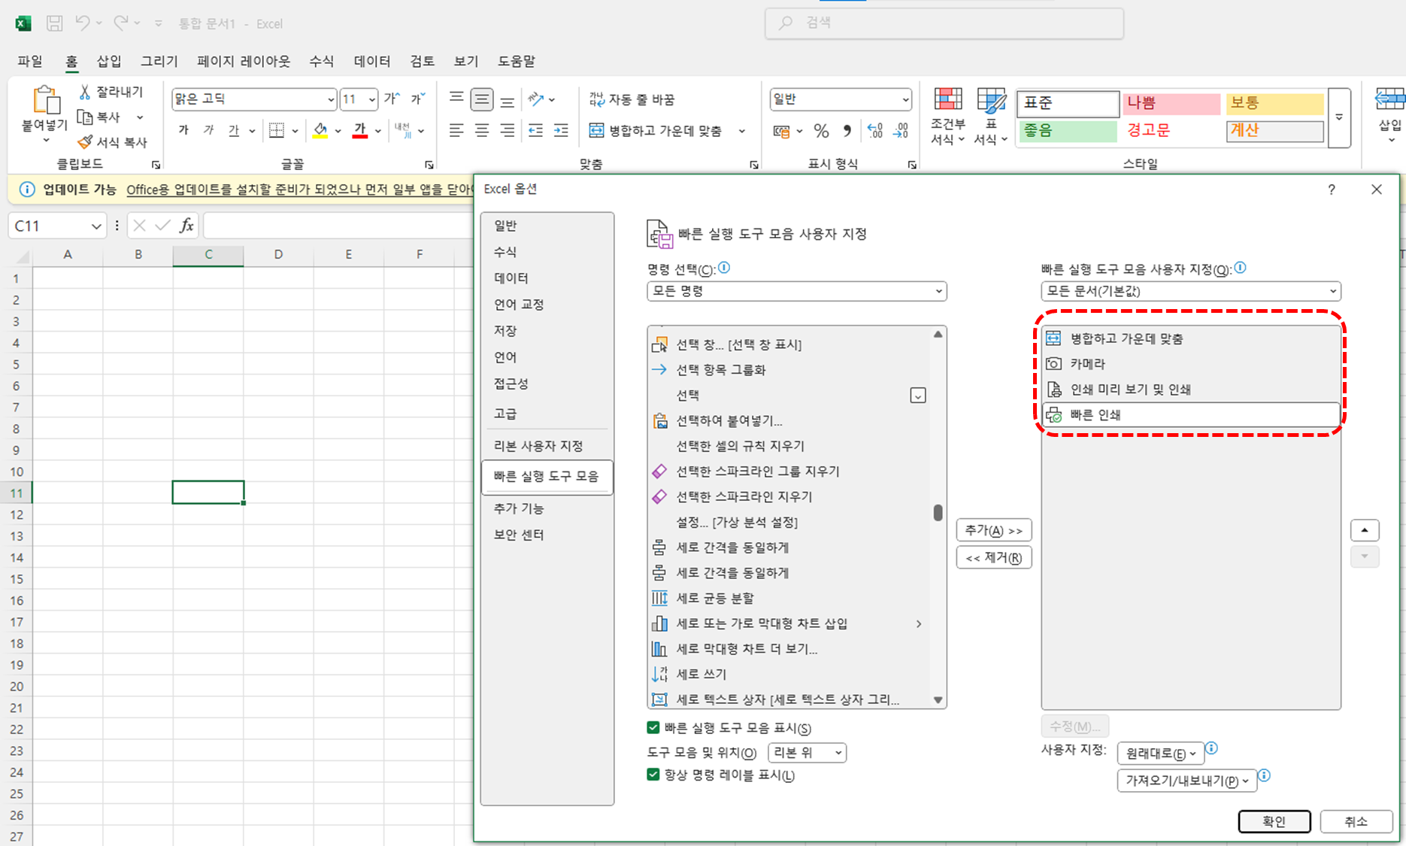The width and height of the screenshot is (1406, 846).
Task: Click the Cut (잘라내기) scissors icon
Action: (x=85, y=92)
